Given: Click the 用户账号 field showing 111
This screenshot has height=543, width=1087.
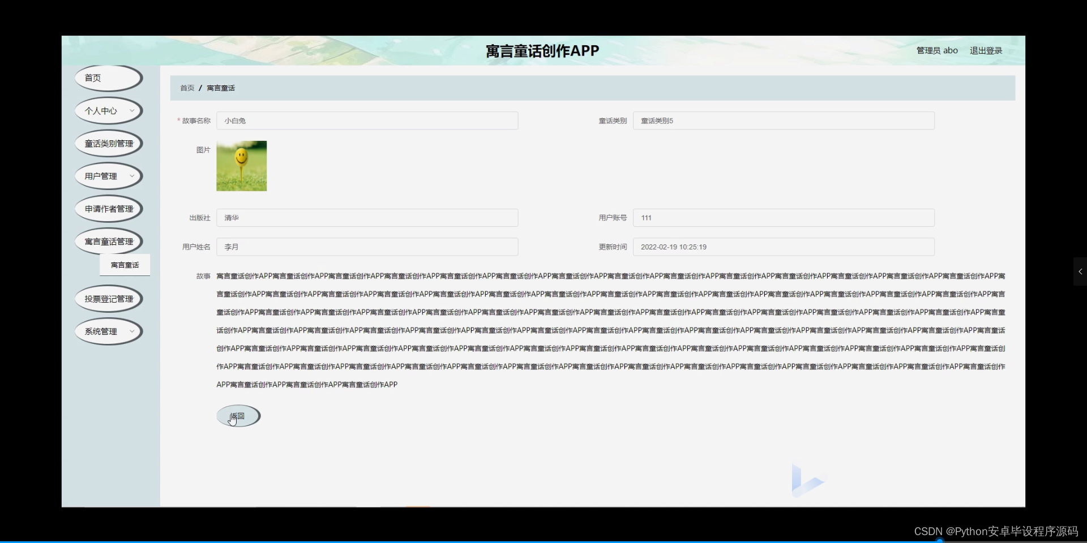Looking at the screenshot, I should pos(784,217).
